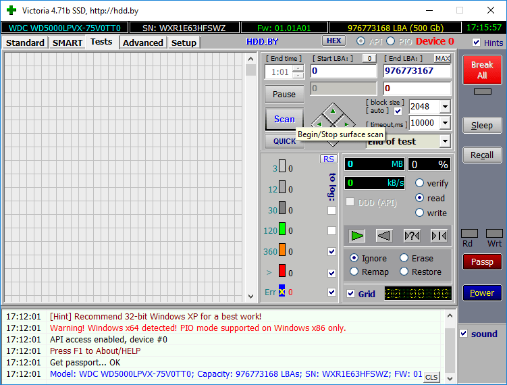Toggle the Hints checkbox
The height and width of the screenshot is (385, 507).
(476, 43)
